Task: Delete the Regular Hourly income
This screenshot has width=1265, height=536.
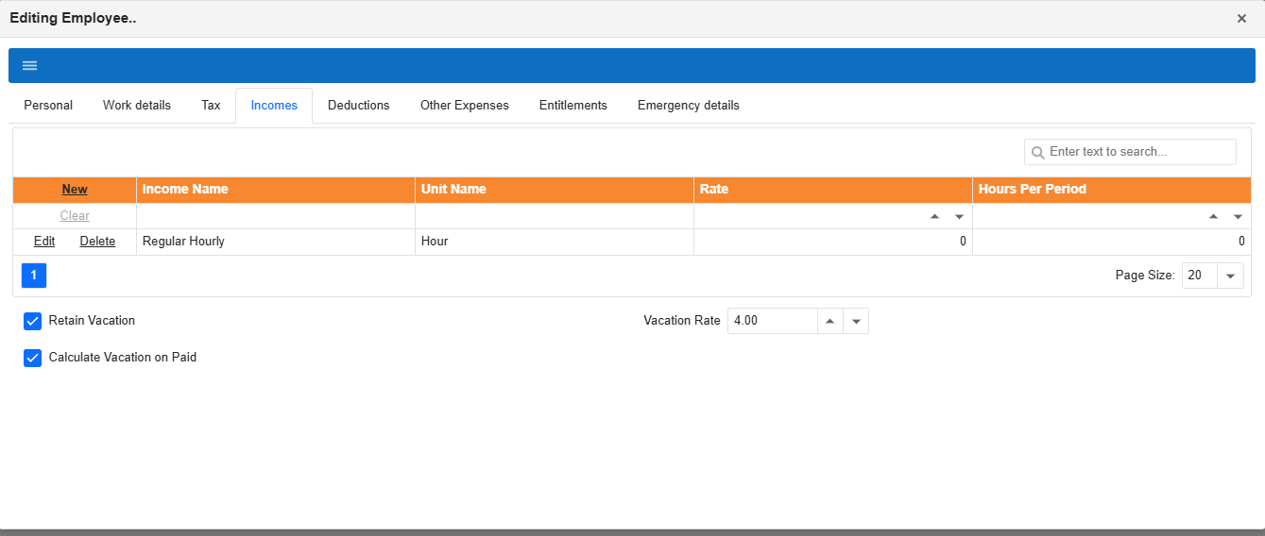Action: point(97,242)
